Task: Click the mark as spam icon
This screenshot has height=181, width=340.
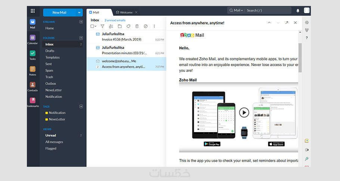Action: point(146,26)
